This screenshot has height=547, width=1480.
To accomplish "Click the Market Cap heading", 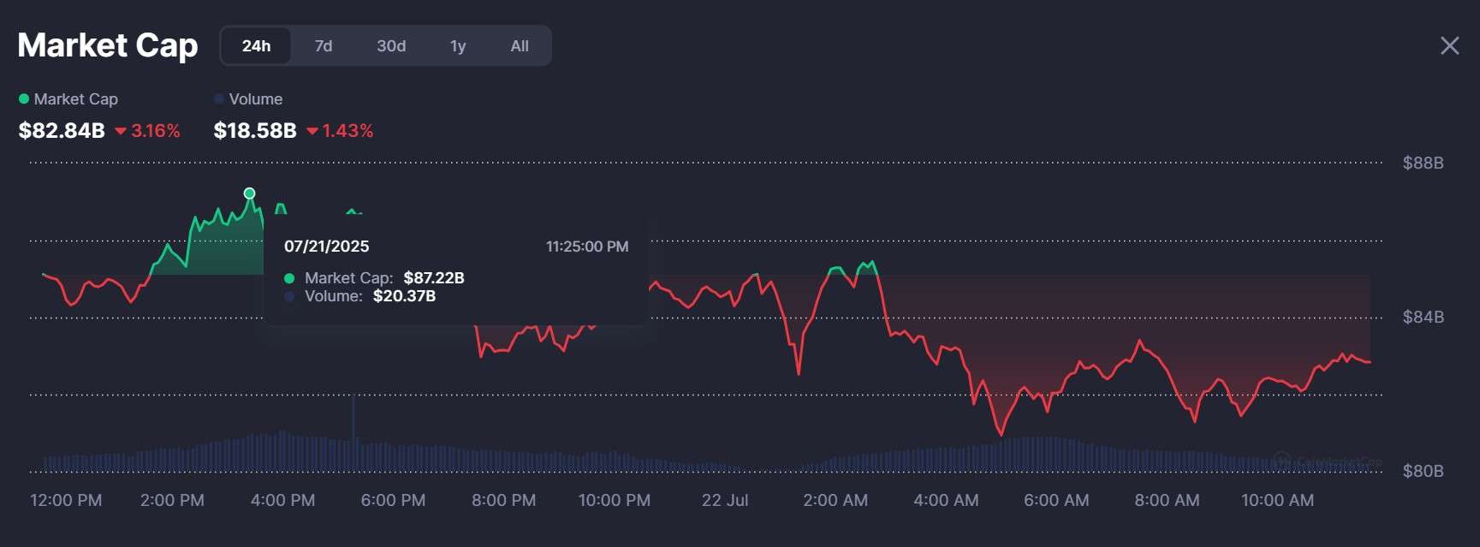I will pyautogui.click(x=108, y=45).
